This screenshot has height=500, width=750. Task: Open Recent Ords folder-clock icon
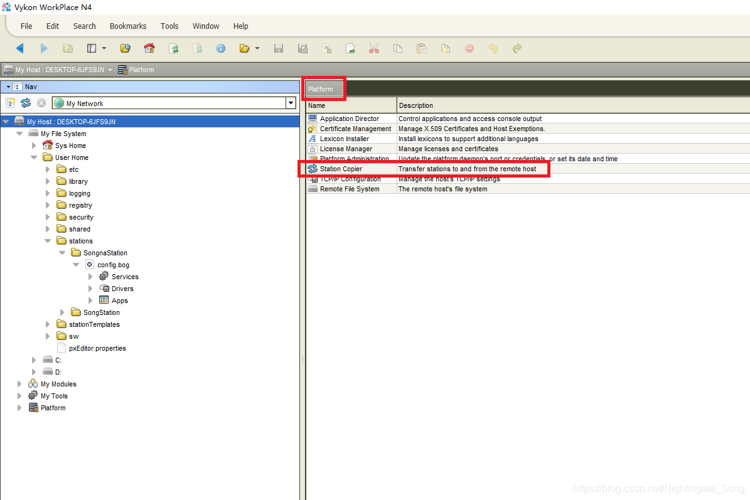point(126,48)
